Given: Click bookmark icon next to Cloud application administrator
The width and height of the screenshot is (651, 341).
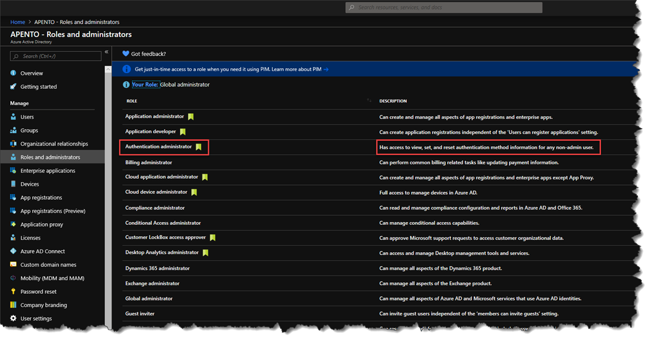Looking at the screenshot, I should (205, 178).
